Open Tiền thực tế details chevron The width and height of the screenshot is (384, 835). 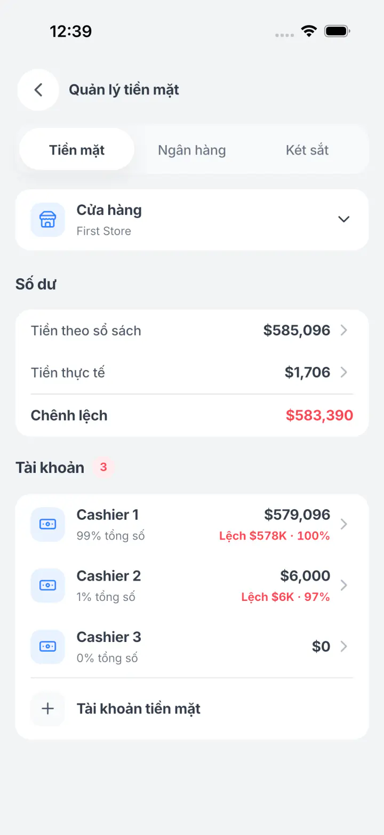pos(344,372)
